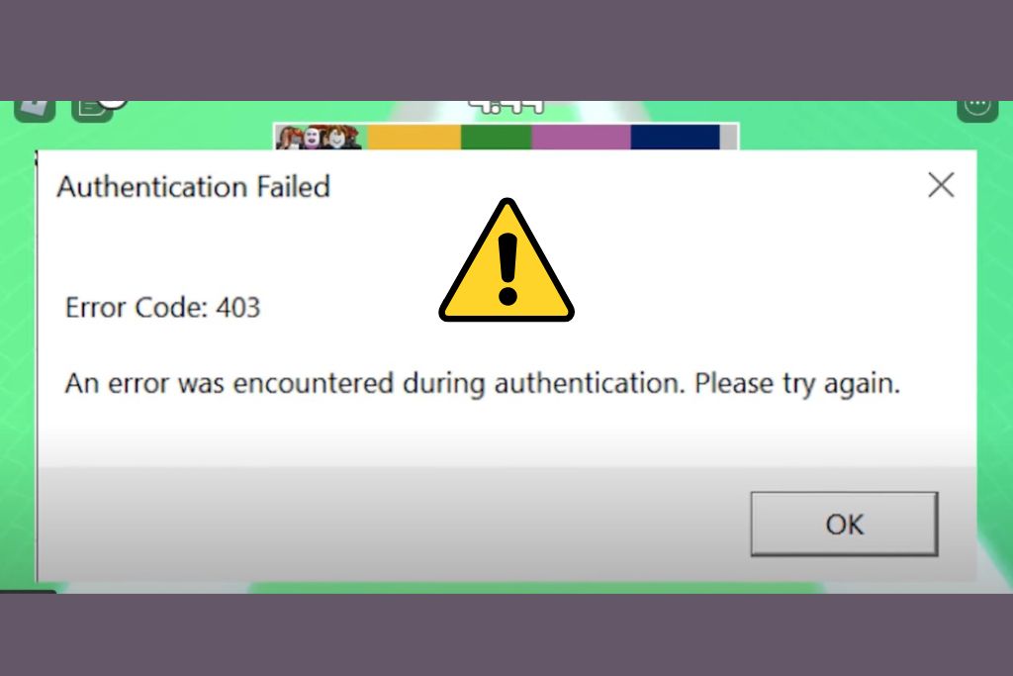This screenshot has width=1013, height=676.
Task: Click the Error Code: 403 text
Action: click(163, 307)
